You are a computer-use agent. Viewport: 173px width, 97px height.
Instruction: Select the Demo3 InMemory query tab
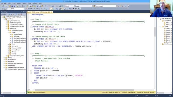[38, 12]
